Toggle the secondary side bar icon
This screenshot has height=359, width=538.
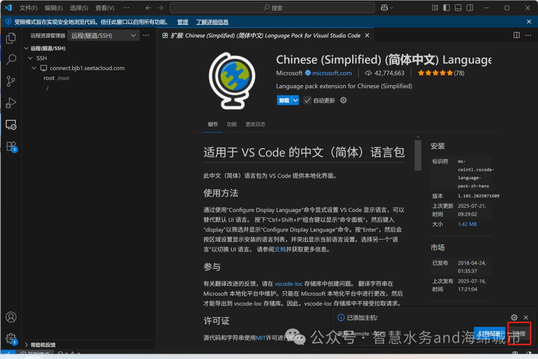(470, 7)
